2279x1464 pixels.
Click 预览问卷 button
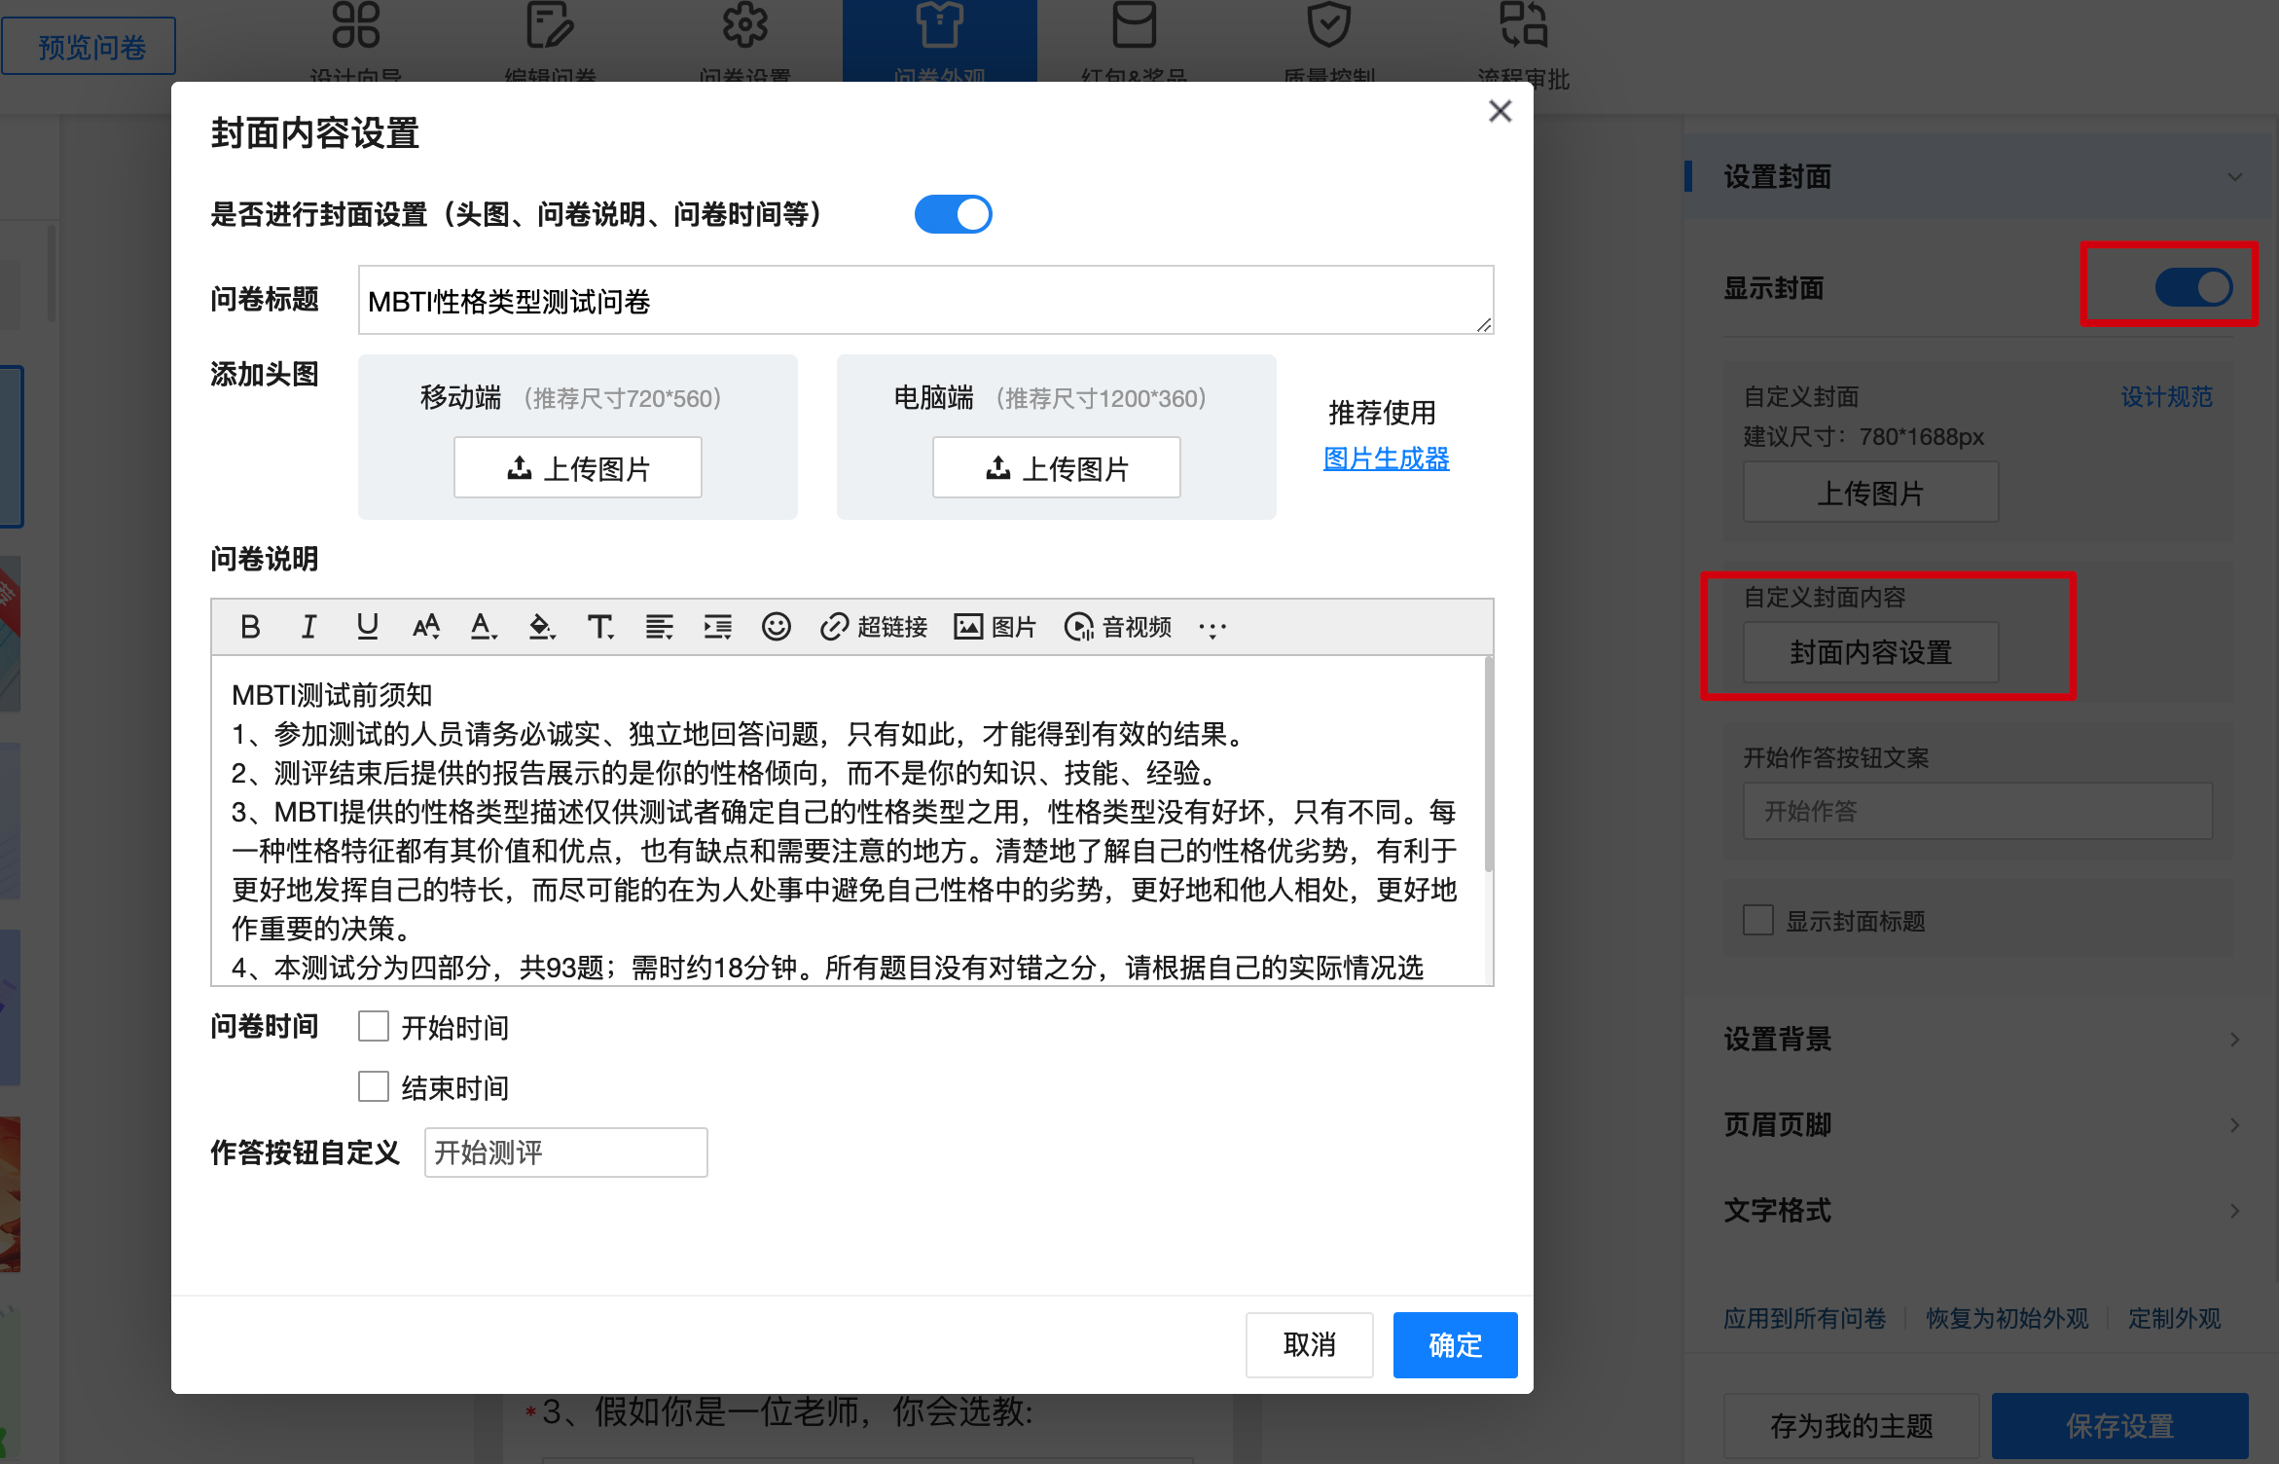click(x=90, y=46)
